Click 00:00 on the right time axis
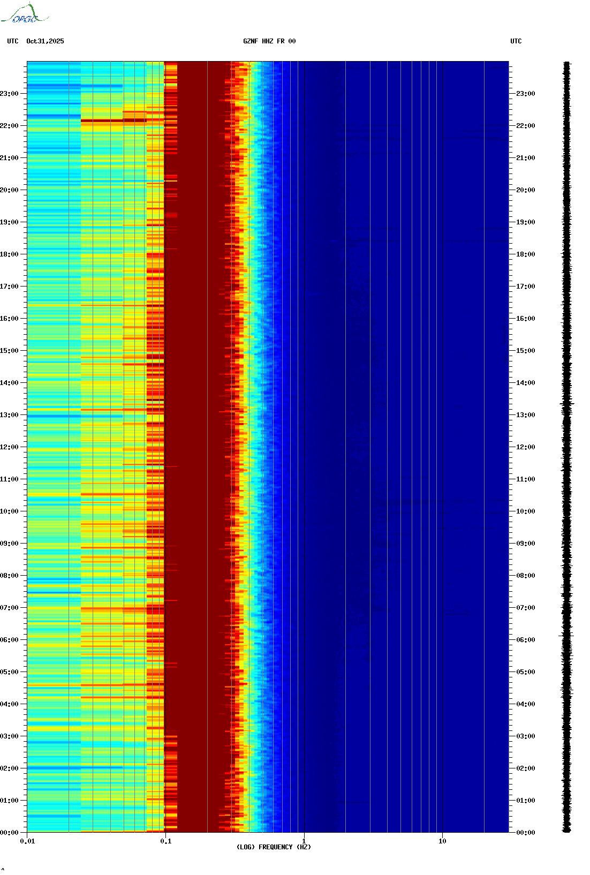This screenshot has width=590, height=875. (526, 833)
